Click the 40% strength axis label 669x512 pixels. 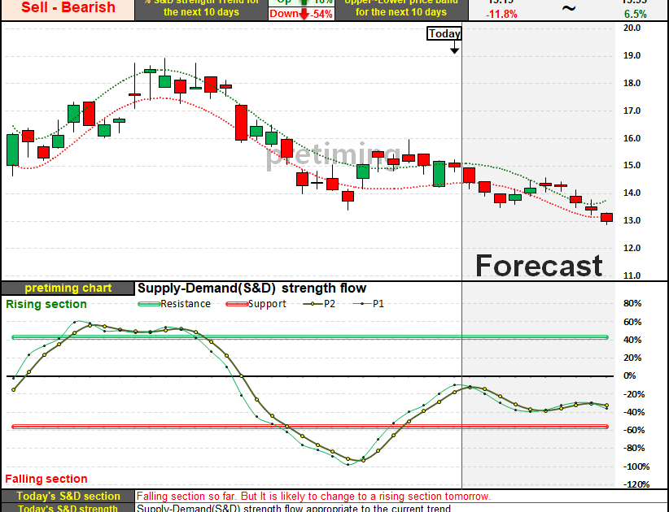tap(632, 340)
